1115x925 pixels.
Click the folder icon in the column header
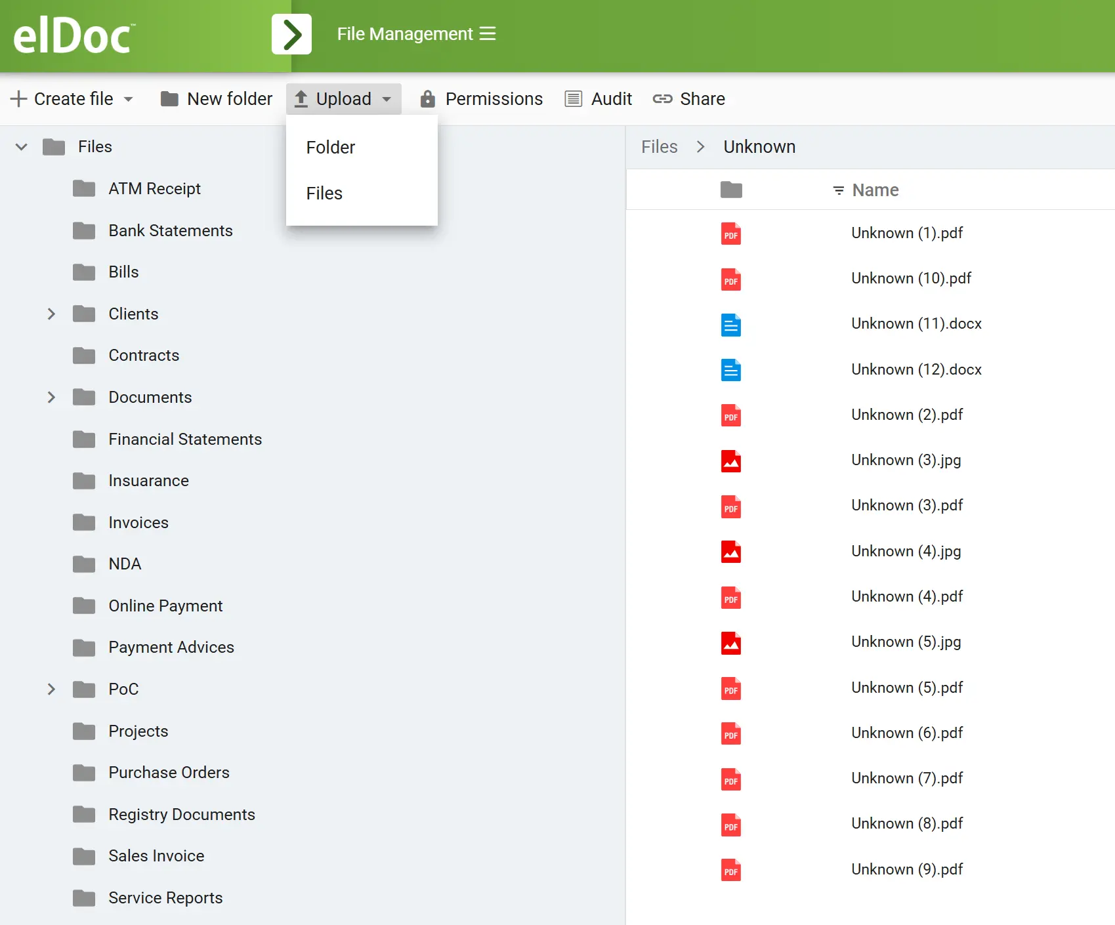(730, 190)
